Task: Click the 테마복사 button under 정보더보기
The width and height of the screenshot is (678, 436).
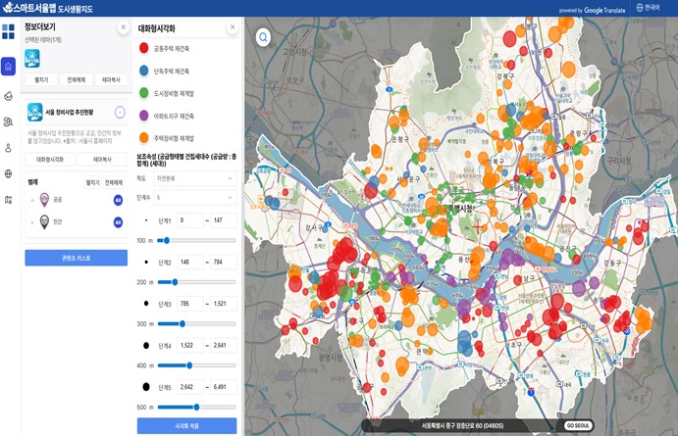Action: pyautogui.click(x=111, y=79)
